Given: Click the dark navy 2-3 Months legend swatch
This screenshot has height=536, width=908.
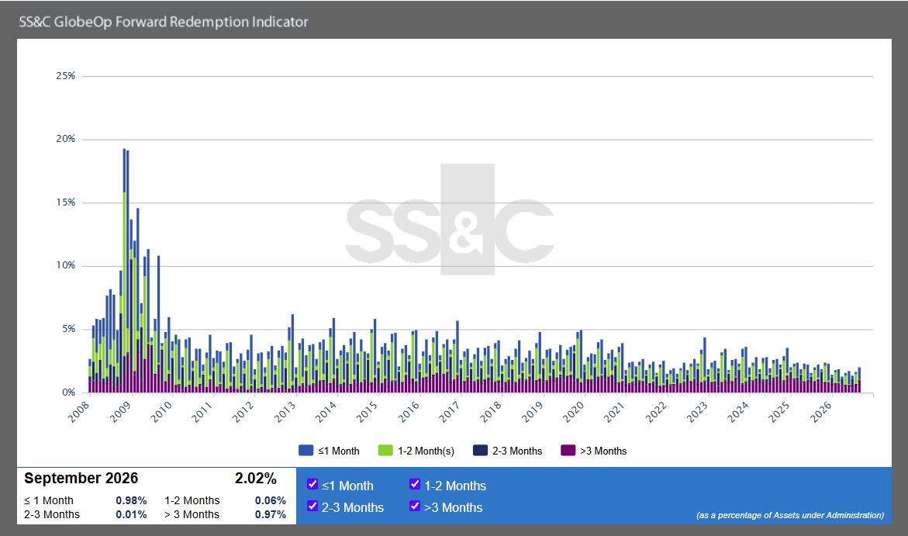Looking at the screenshot, I should click(480, 450).
